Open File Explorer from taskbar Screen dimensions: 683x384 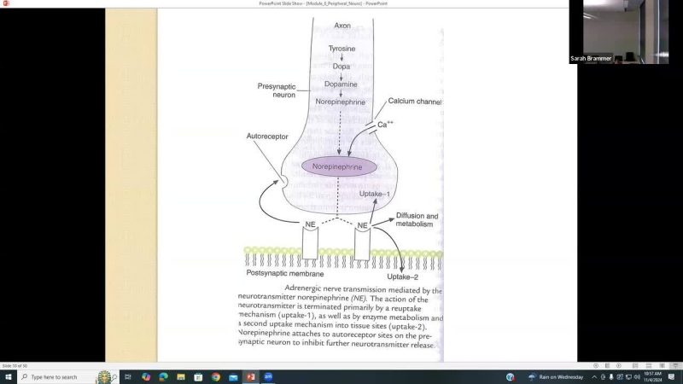(x=181, y=376)
